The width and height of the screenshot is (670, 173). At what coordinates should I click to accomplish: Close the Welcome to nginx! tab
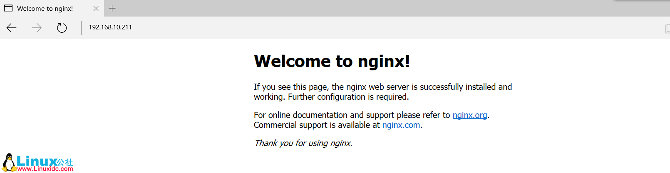(96, 8)
